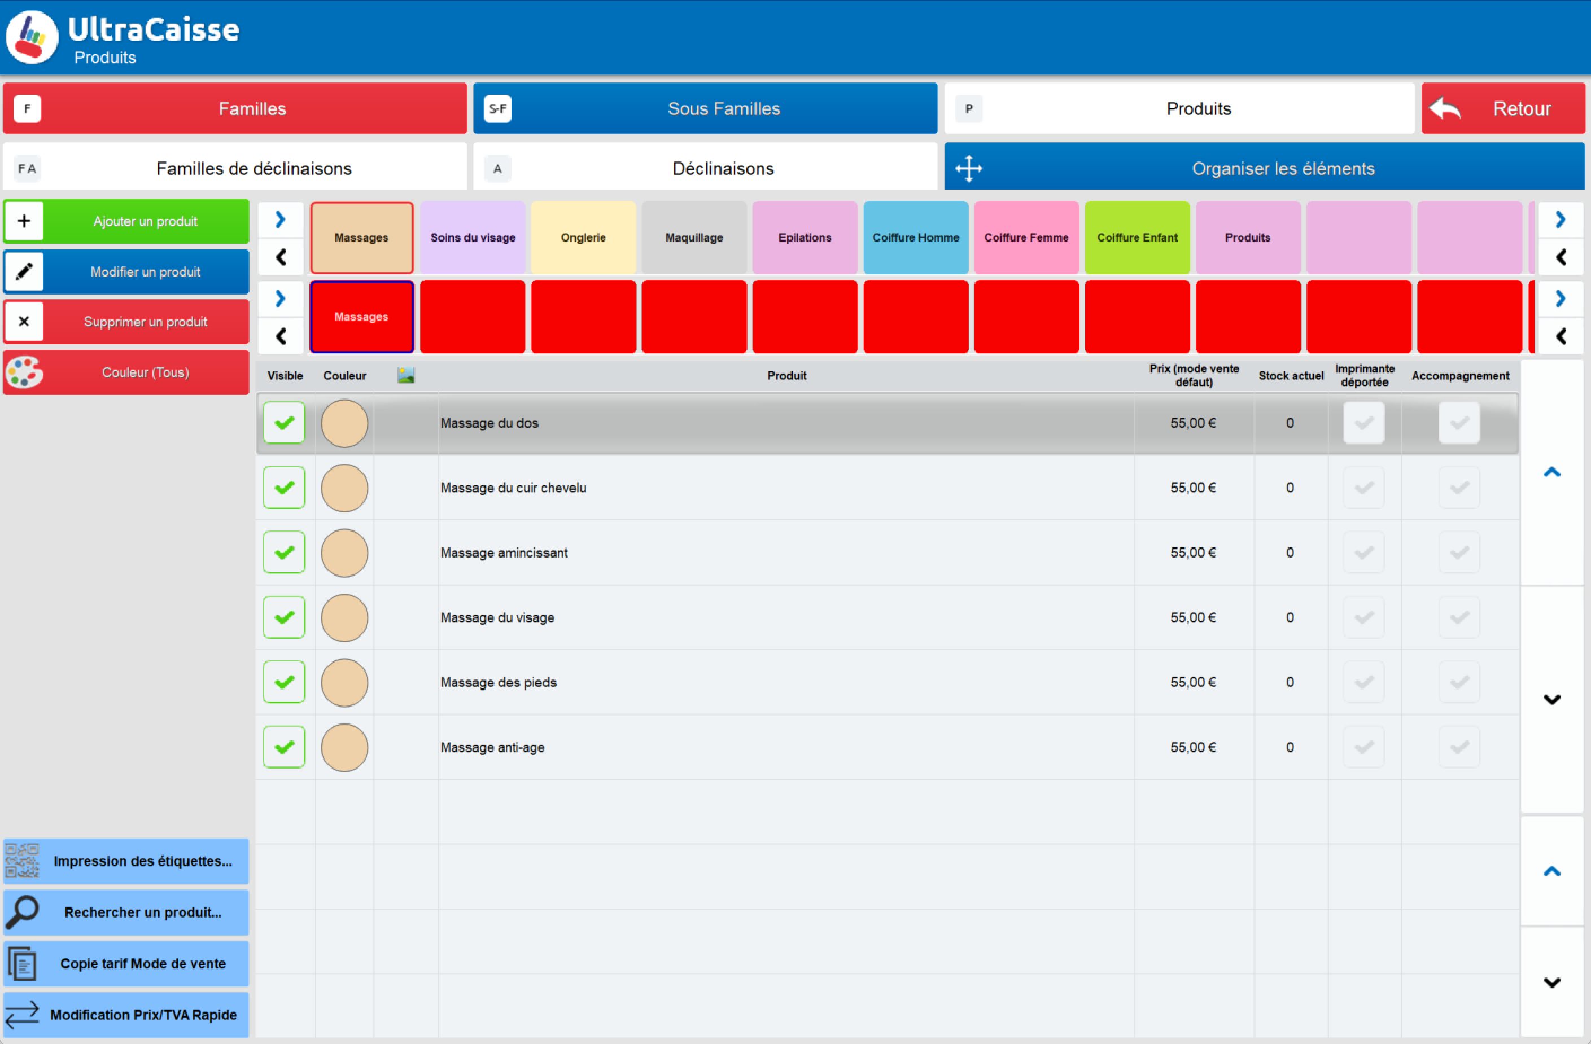Click the X icon for Supprimer un produit
This screenshot has width=1591, height=1044.
24,322
